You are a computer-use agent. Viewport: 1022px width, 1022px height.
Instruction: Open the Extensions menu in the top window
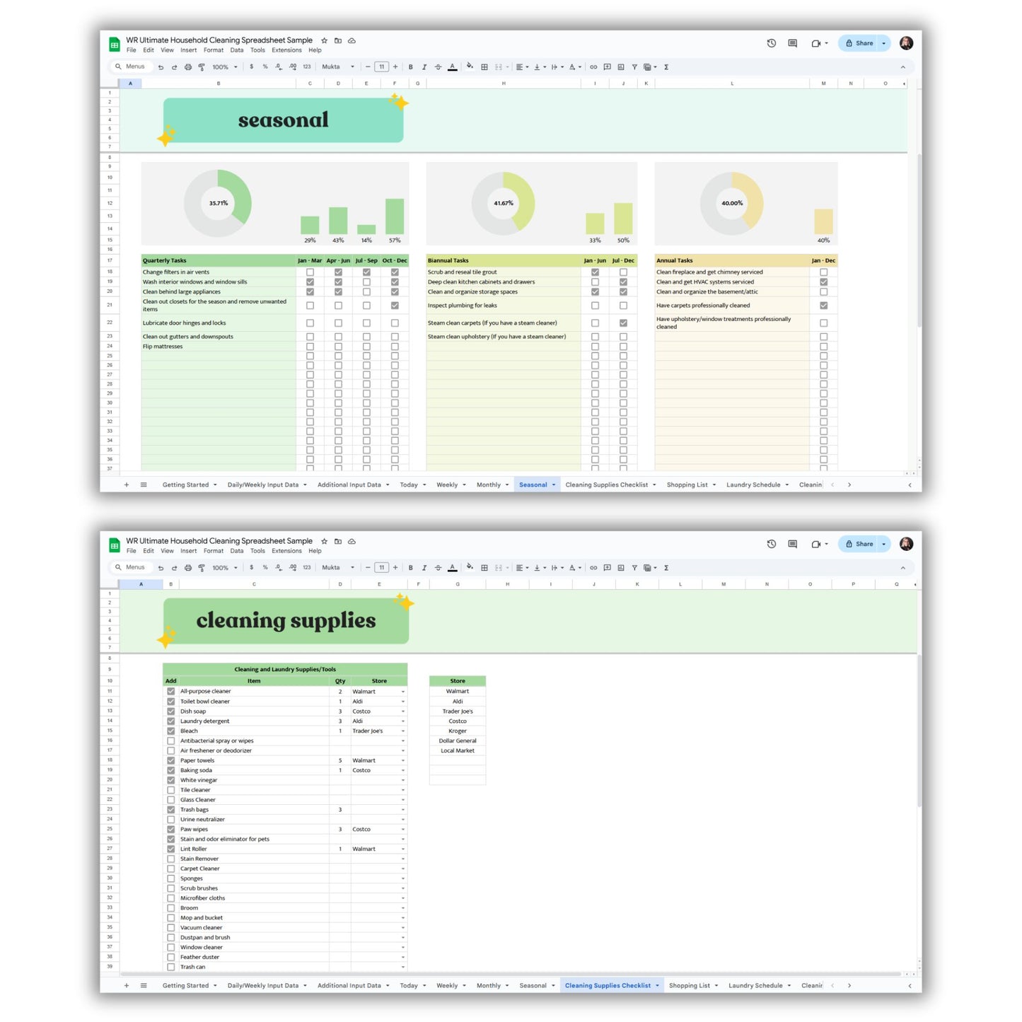[286, 50]
